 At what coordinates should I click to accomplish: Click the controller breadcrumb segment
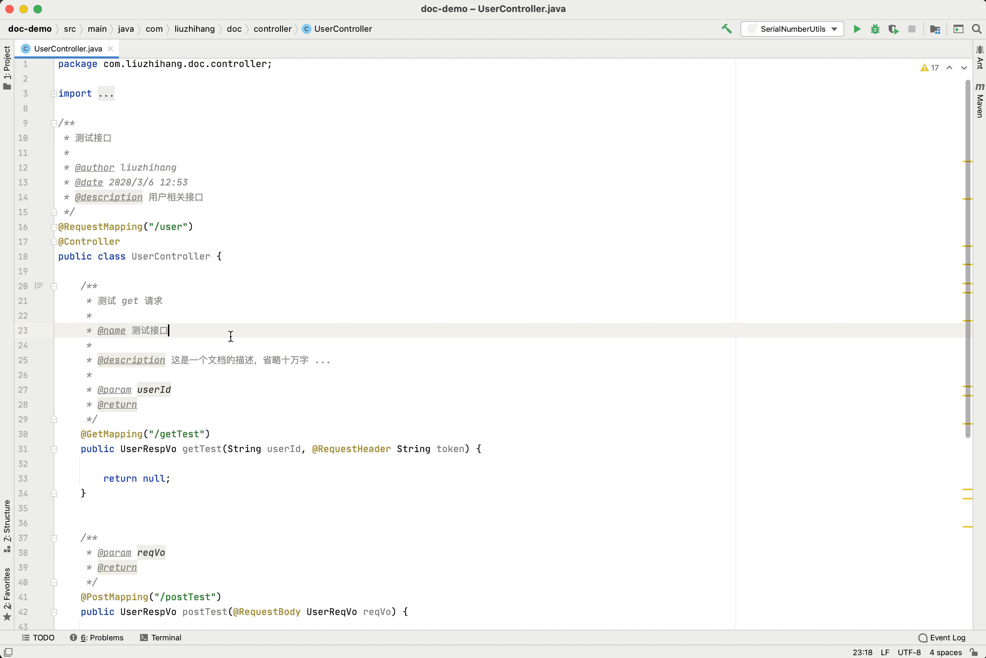tap(272, 29)
